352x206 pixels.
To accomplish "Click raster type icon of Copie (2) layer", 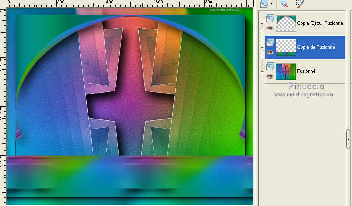I will [270, 19].
